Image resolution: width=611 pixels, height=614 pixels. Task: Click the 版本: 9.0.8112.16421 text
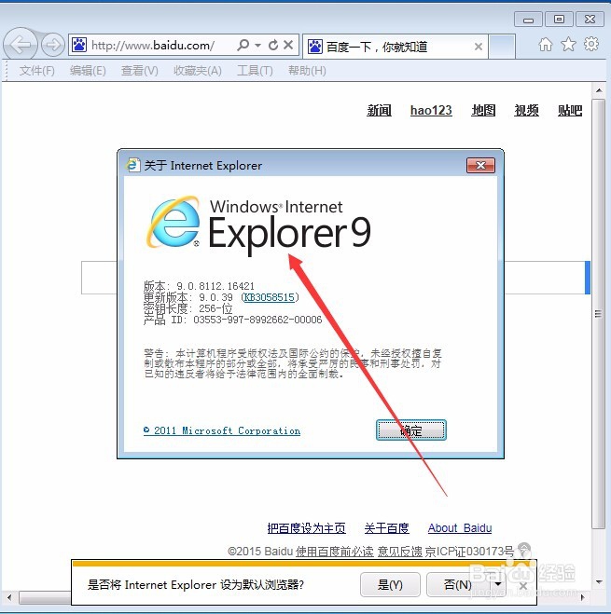199,286
